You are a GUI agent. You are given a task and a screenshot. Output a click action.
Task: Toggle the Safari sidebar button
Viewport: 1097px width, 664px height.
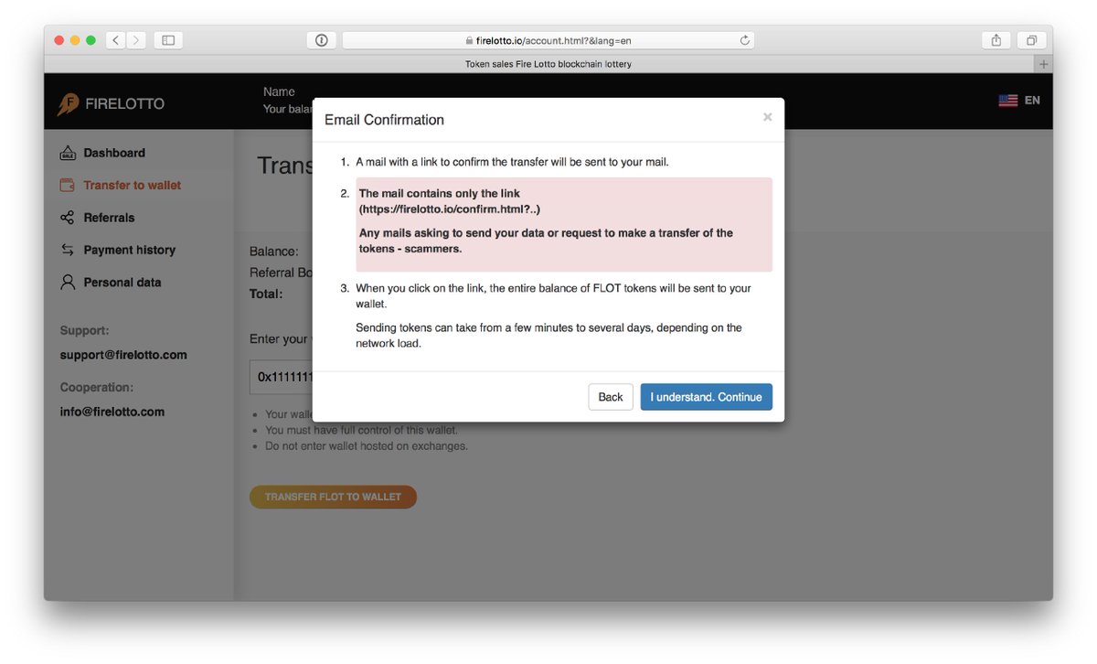[x=168, y=40]
